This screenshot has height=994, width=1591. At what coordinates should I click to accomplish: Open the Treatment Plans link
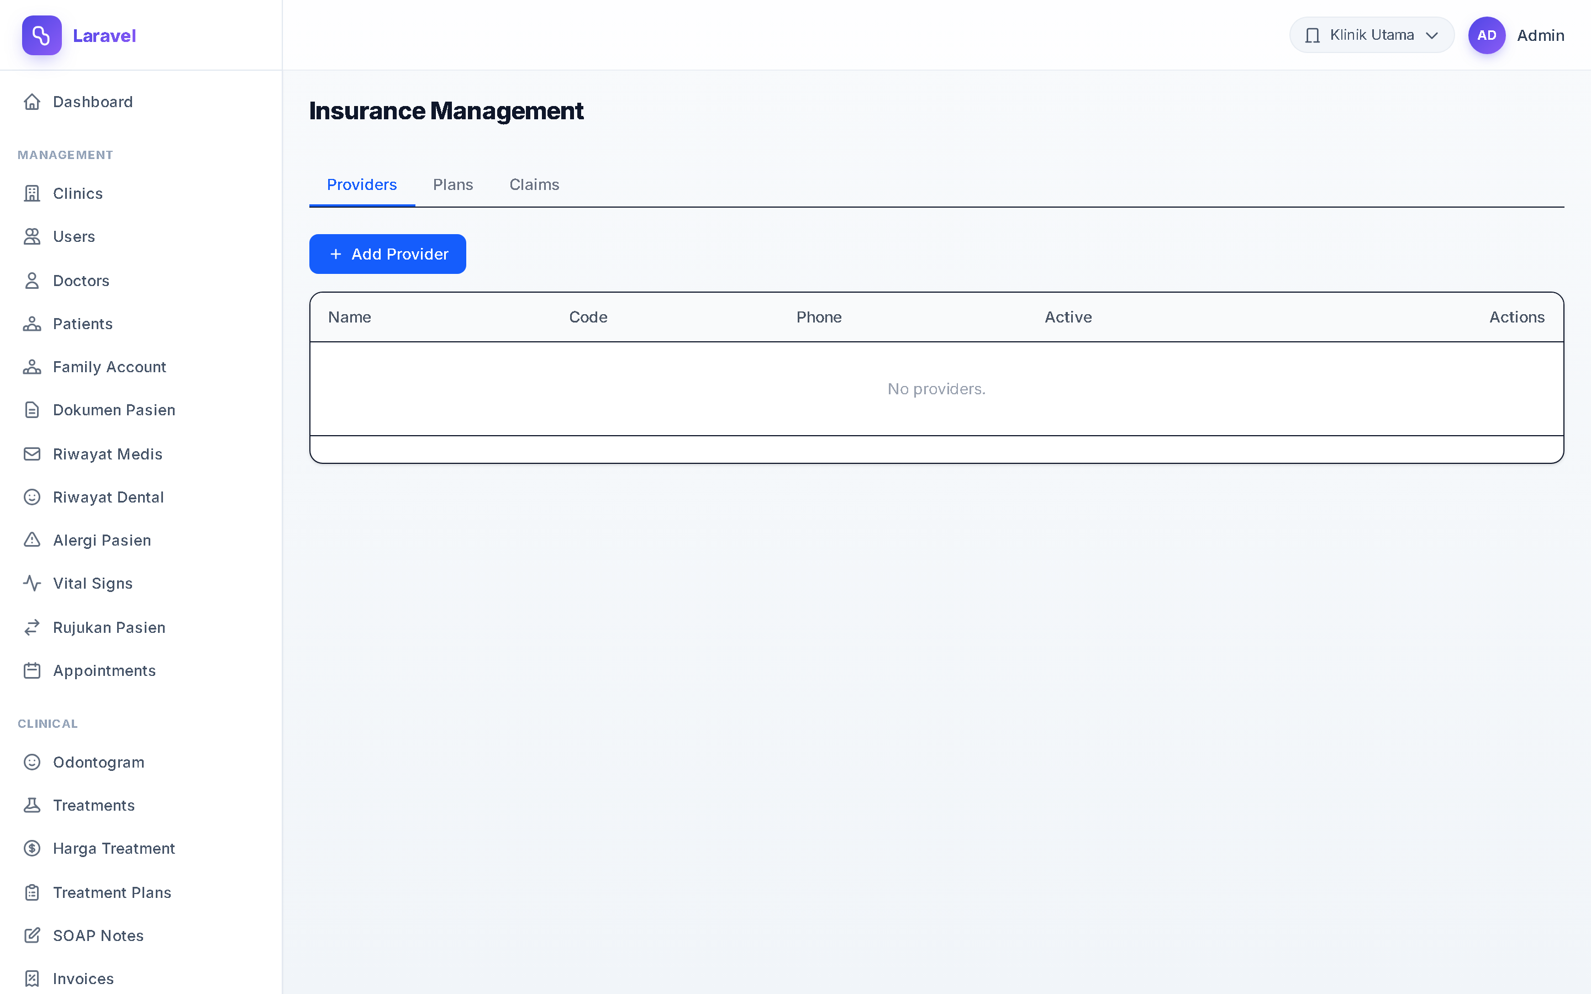click(x=112, y=892)
